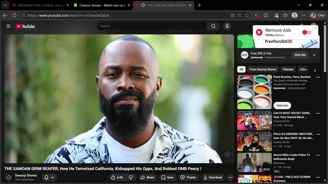
Task: Select the All filter chip
Action: [241, 69]
